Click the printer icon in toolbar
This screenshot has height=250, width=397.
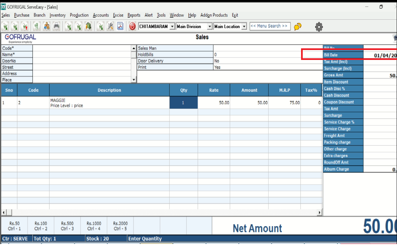click(57, 26)
